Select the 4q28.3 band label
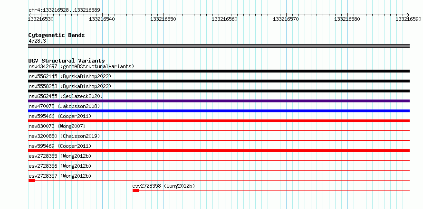This screenshot has width=423, height=209. [x=37, y=41]
